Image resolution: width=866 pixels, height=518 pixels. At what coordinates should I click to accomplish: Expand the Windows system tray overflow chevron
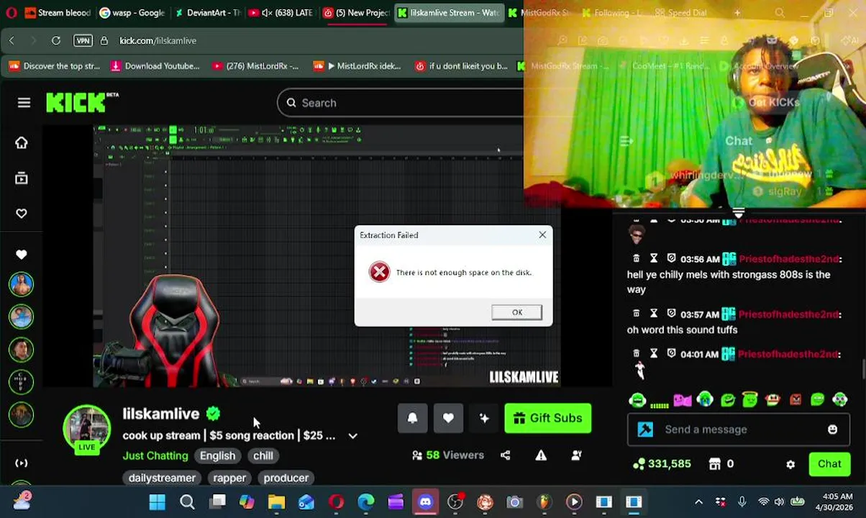698,501
